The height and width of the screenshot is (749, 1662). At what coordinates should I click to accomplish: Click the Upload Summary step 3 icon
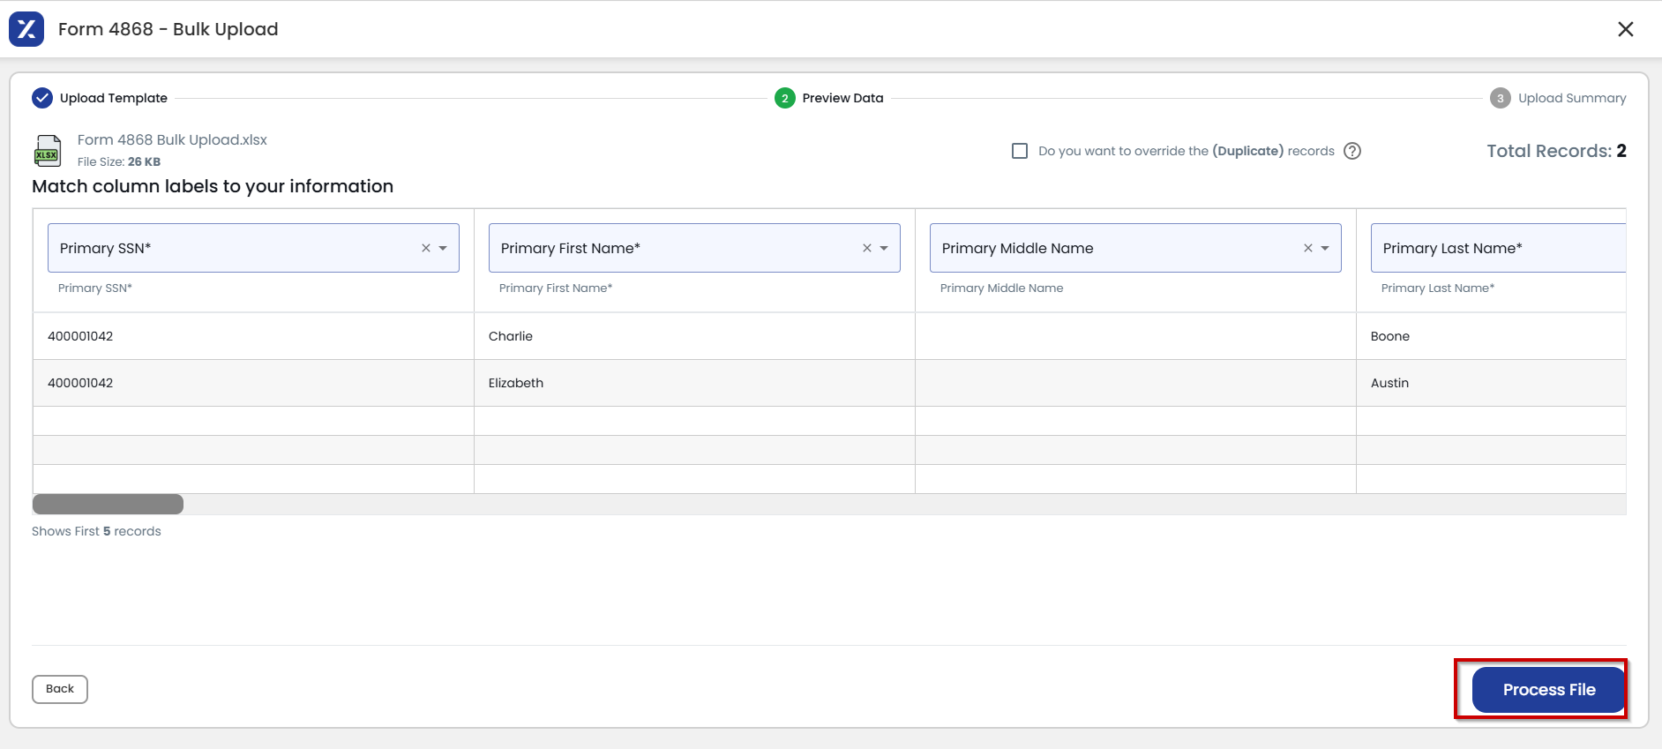tap(1501, 98)
